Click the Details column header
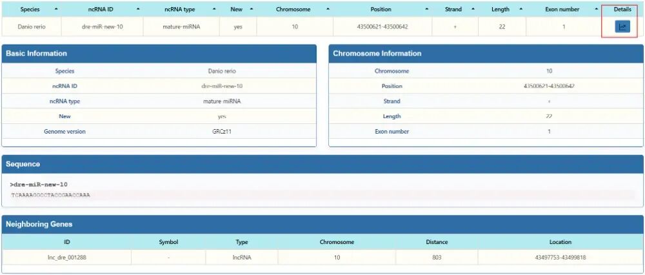Screen dimensions: 645x275 coord(622,9)
